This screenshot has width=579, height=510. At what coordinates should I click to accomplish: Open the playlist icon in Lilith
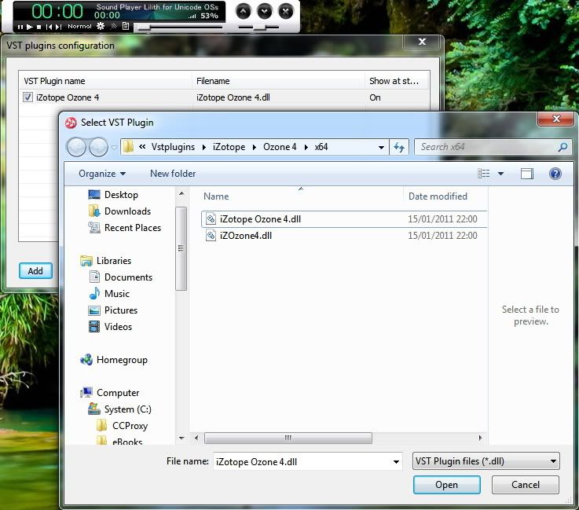tap(126, 26)
